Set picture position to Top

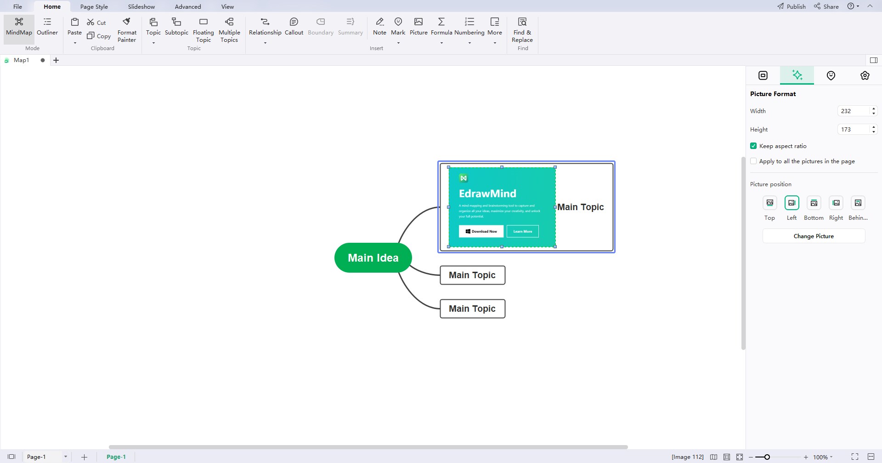770,203
